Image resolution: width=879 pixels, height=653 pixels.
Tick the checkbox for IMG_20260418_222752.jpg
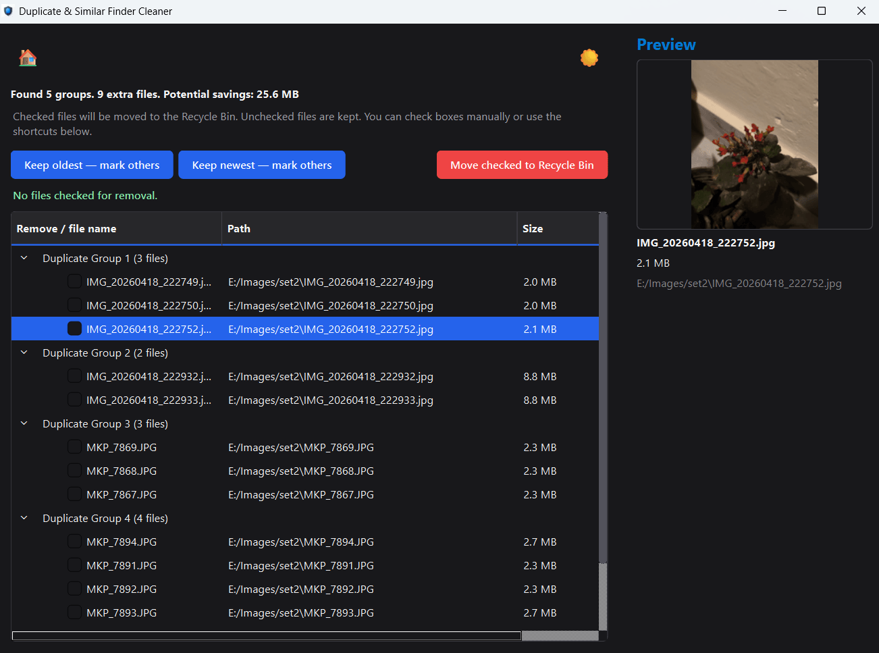[x=74, y=329]
